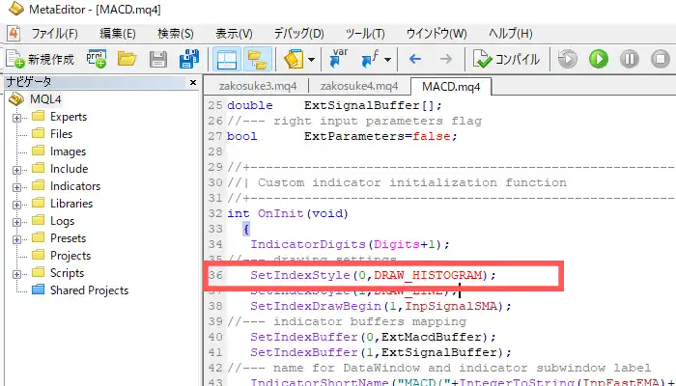The image size is (676, 386).
Task: Switch to the zakosuke3.mq4 tab
Action: [258, 86]
